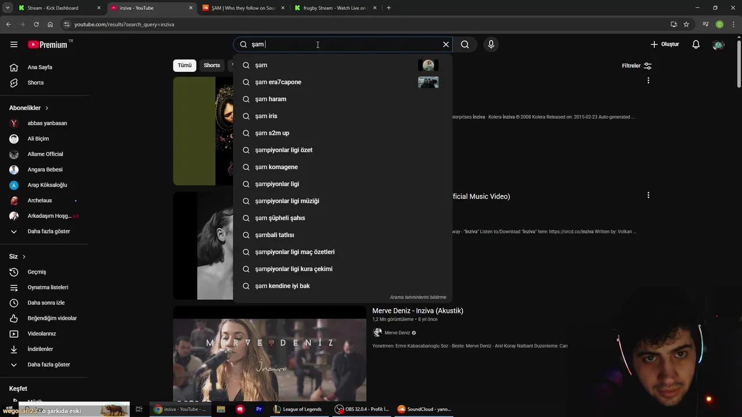Switch to frugby Stream Kick tab
Screen dimensions: 742x417
point(334,8)
